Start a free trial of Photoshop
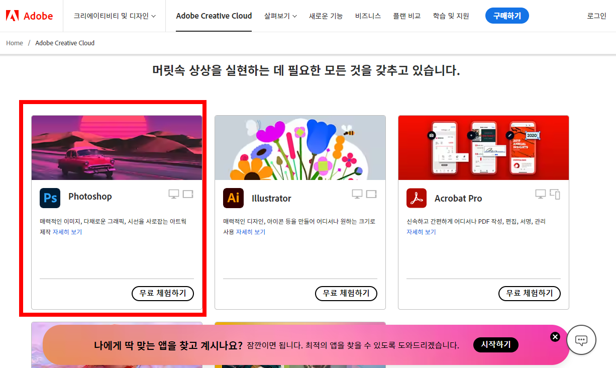 tap(162, 294)
